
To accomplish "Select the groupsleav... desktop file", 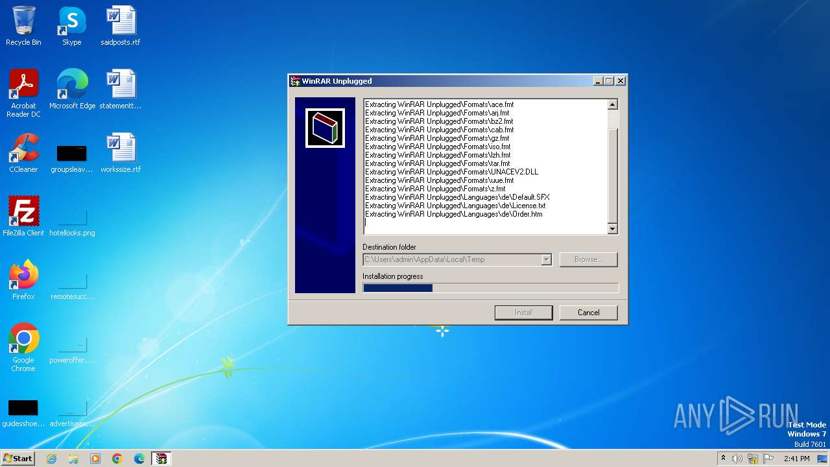I will [71, 159].
